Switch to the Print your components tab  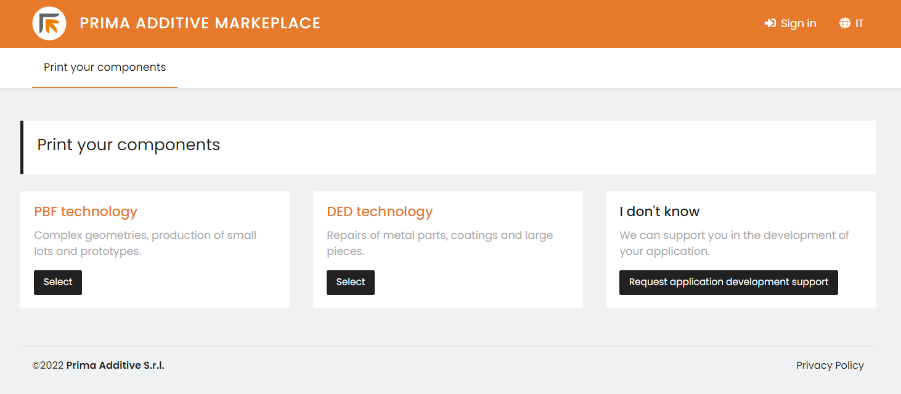coord(104,67)
